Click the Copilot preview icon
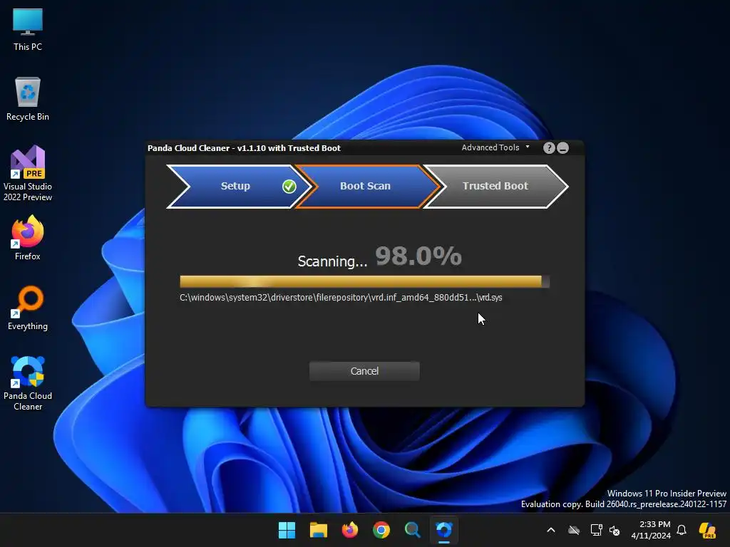 [707, 530]
